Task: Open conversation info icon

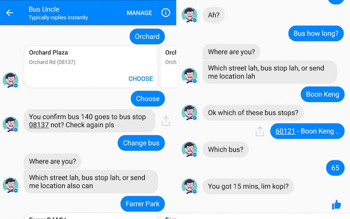Action: coord(165,13)
